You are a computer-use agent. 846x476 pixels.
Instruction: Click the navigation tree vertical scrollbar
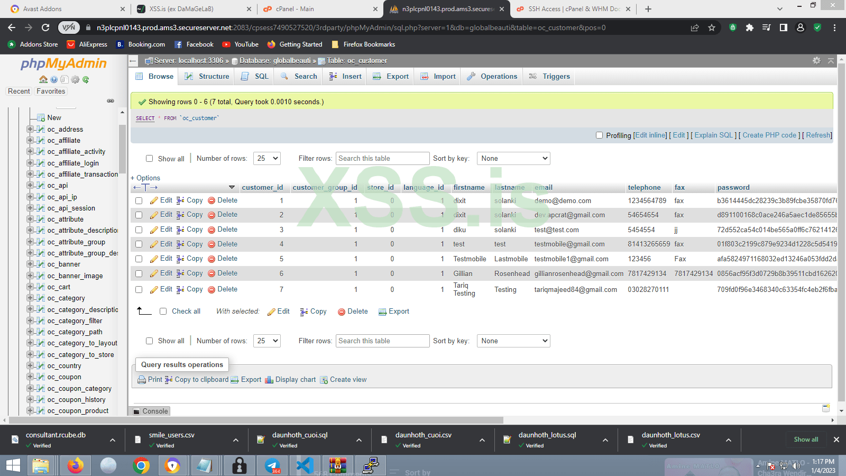(x=122, y=148)
